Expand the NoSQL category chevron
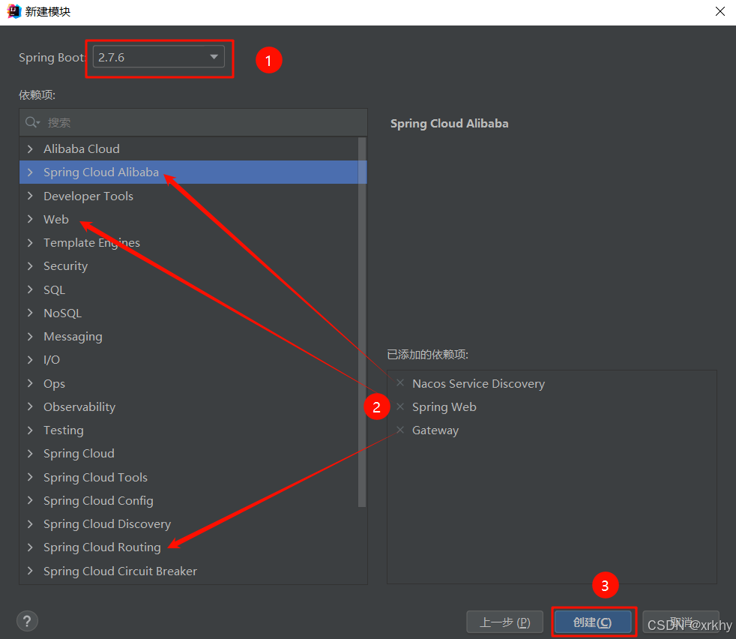This screenshot has height=639, width=736. click(30, 313)
